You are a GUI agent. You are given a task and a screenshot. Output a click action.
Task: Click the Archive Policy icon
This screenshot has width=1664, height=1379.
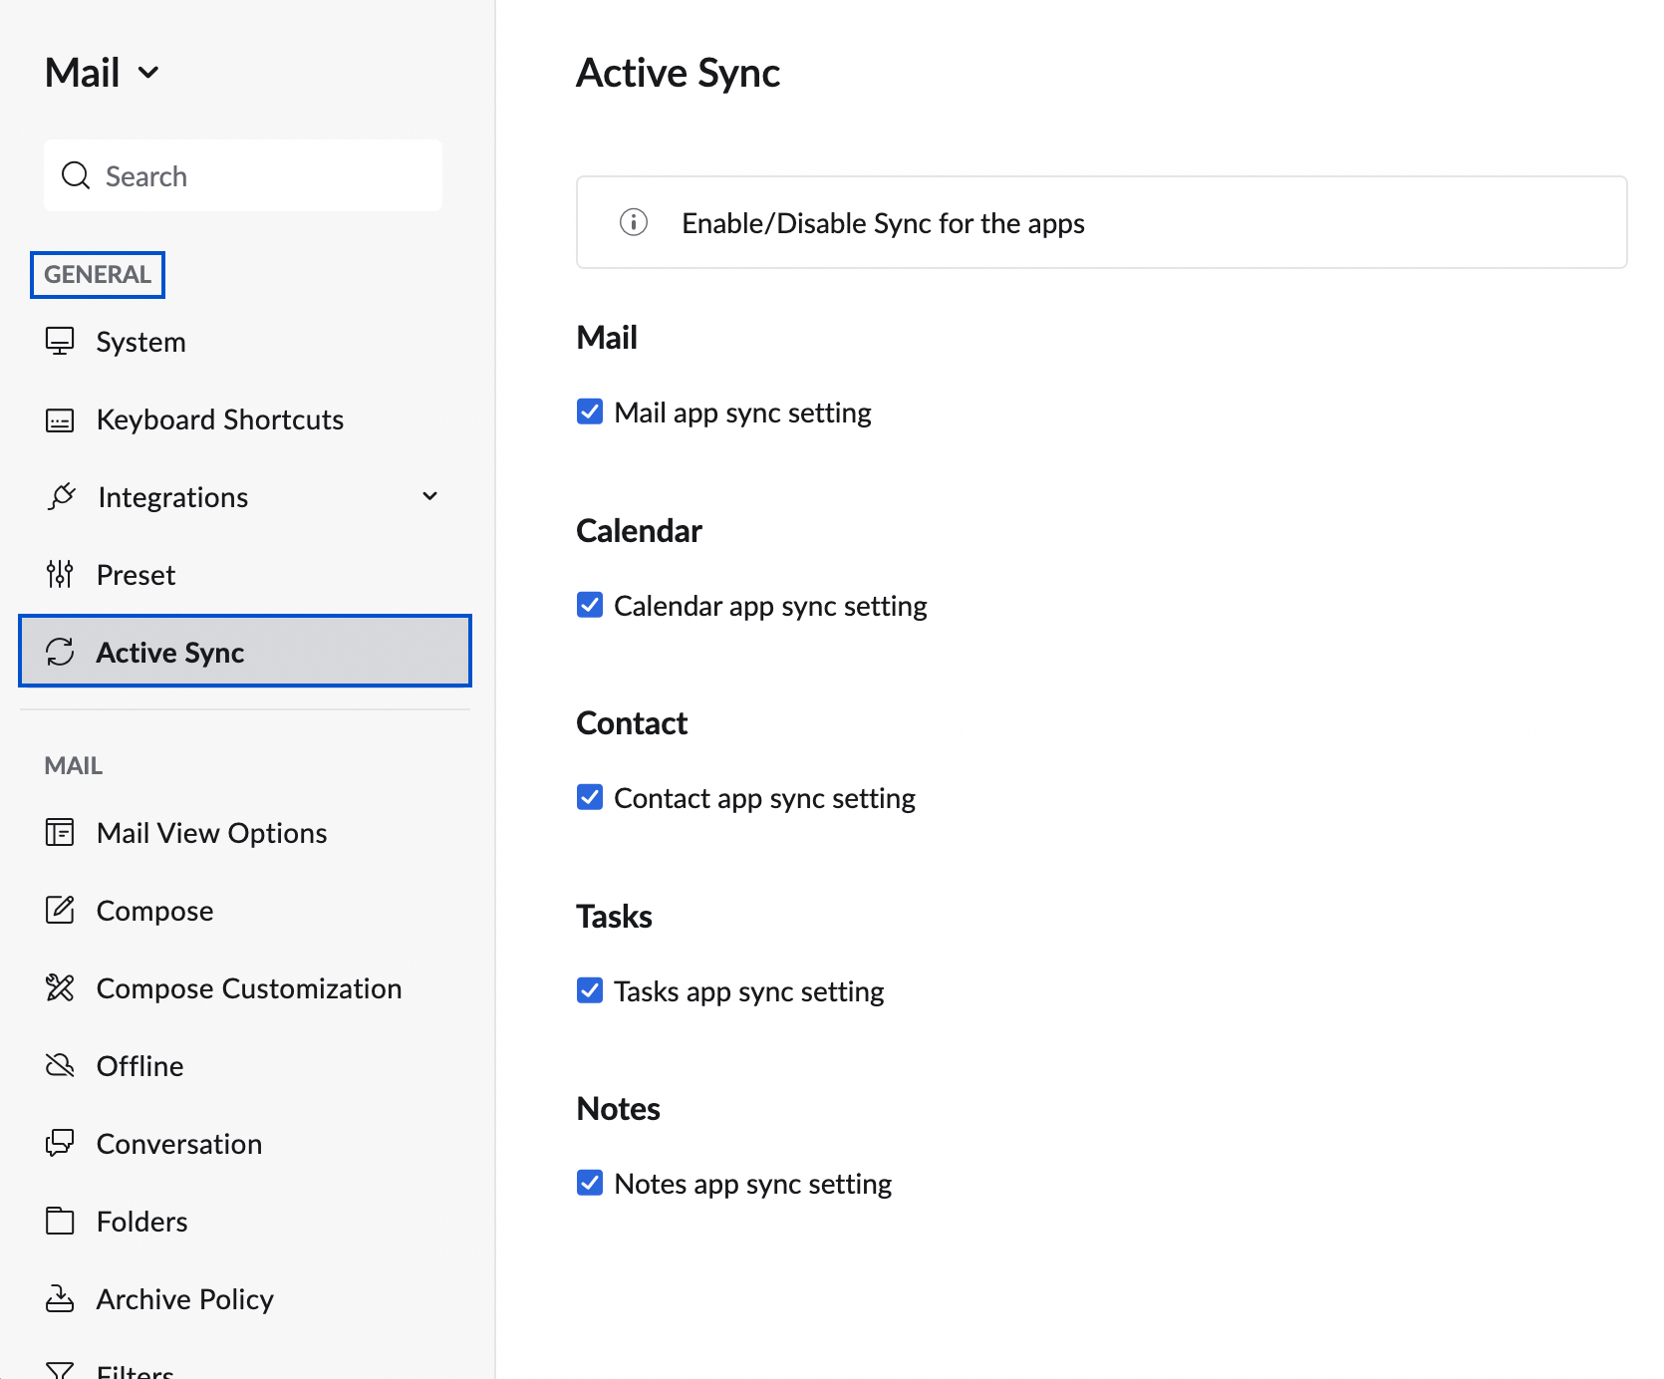point(60,1299)
